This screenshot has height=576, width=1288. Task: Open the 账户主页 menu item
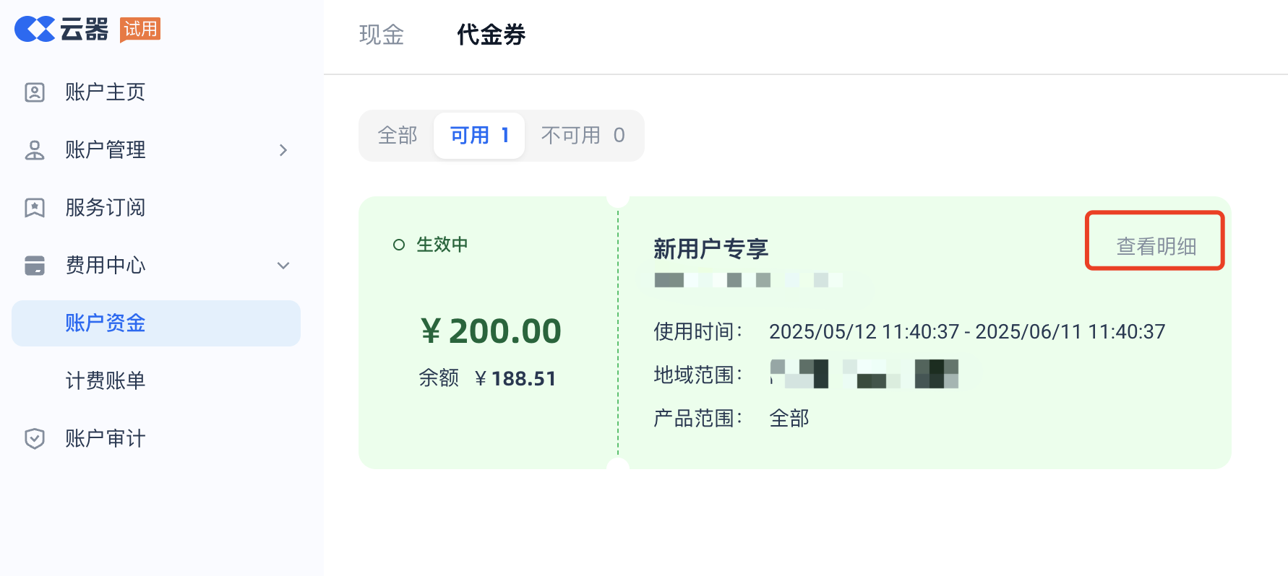(x=106, y=92)
